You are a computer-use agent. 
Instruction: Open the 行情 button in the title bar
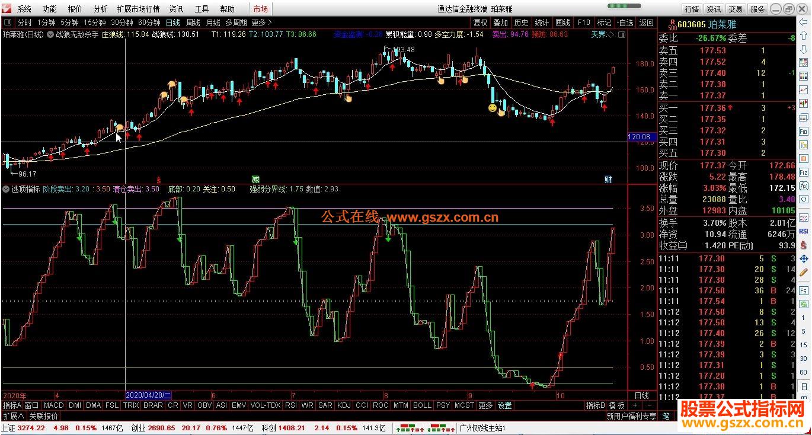point(692,9)
